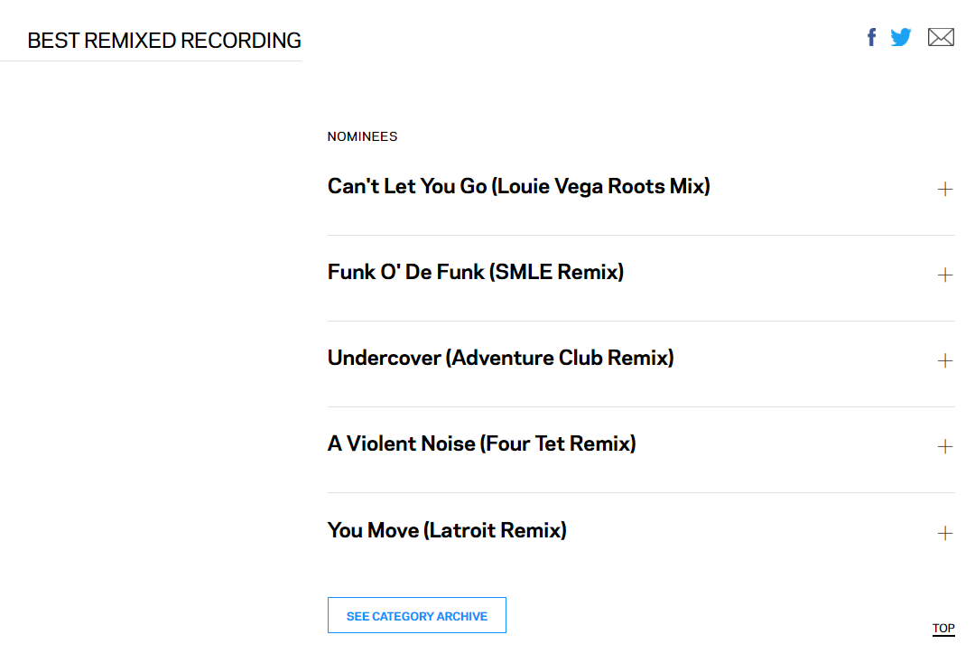The height and width of the screenshot is (672, 975).
Task: Expand Can't Let You Go plus icon
Action: pyautogui.click(x=945, y=189)
